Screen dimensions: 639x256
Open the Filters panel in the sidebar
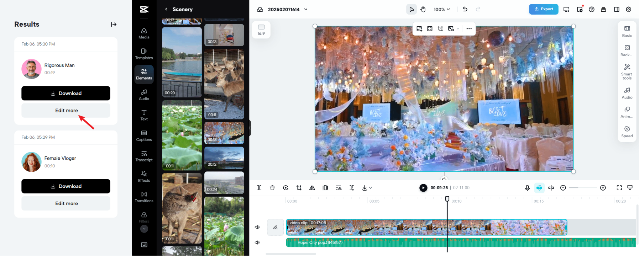click(144, 217)
